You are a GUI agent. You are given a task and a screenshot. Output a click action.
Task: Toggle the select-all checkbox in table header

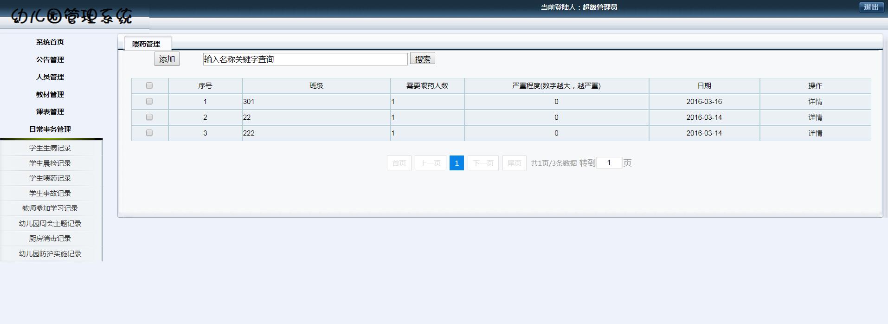pos(149,85)
